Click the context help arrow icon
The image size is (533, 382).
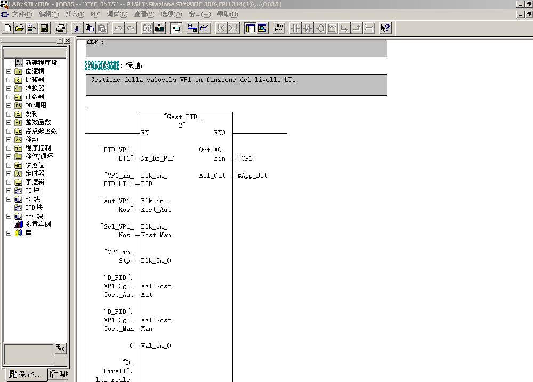[385, 28]
